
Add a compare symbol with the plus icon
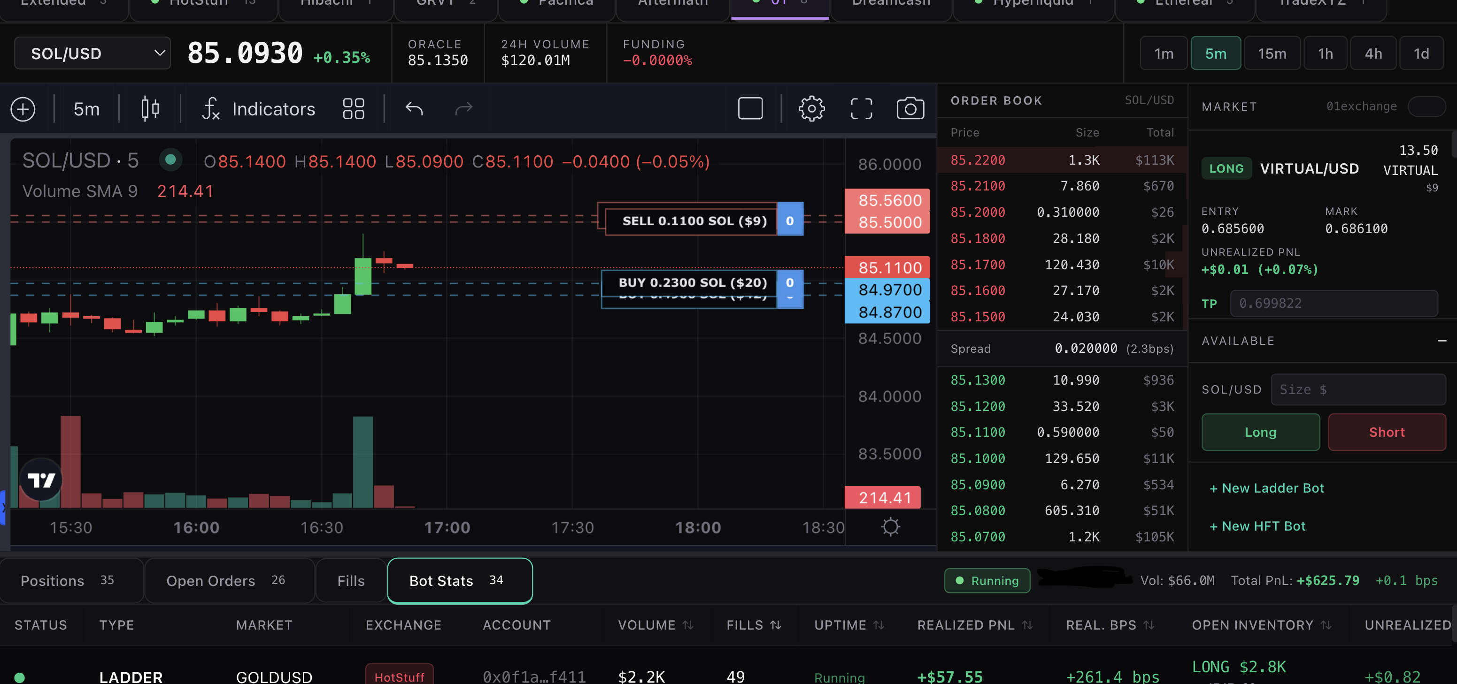pos(23,108)
